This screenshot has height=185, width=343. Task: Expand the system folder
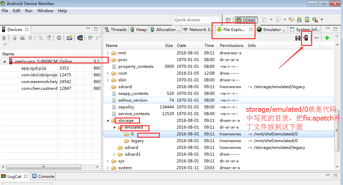pyautogui.click(x=108, y=168)
